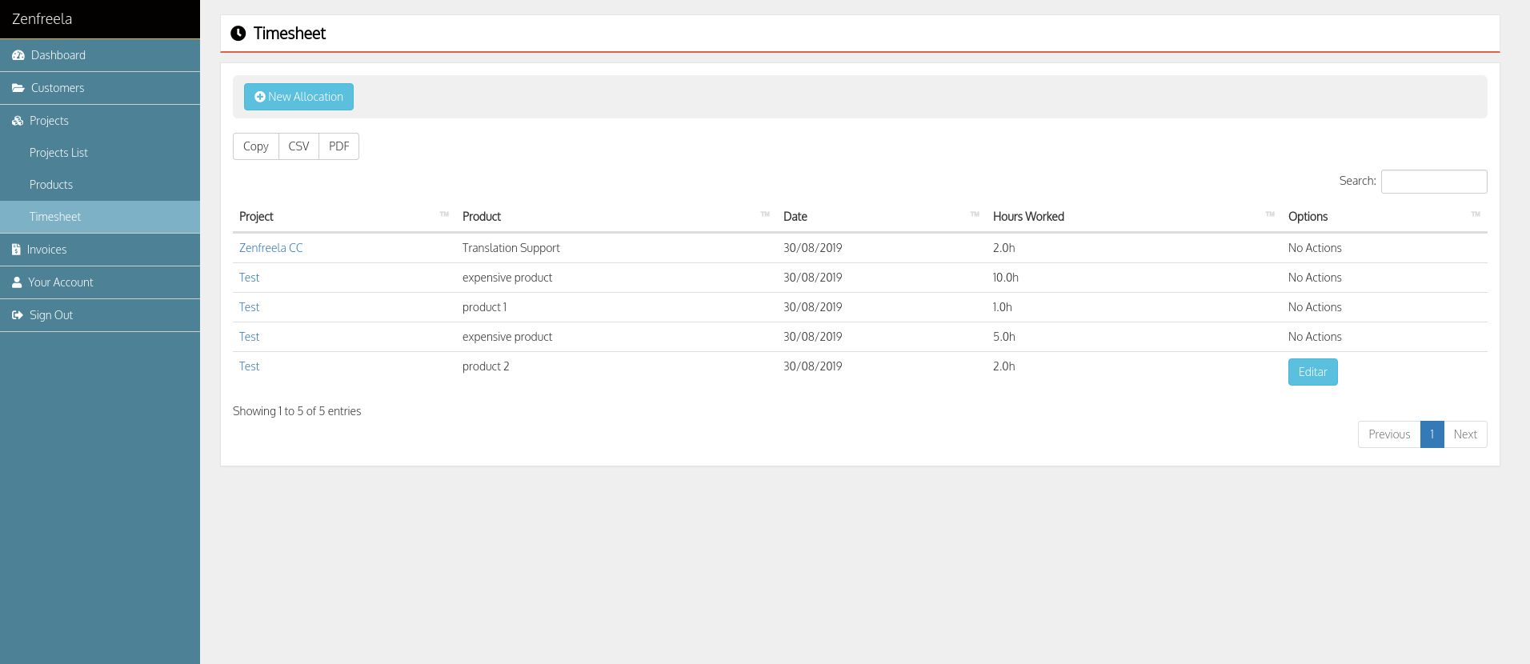Click the Your Account user icon
The image size is (1530, 664).
(17, 282)
